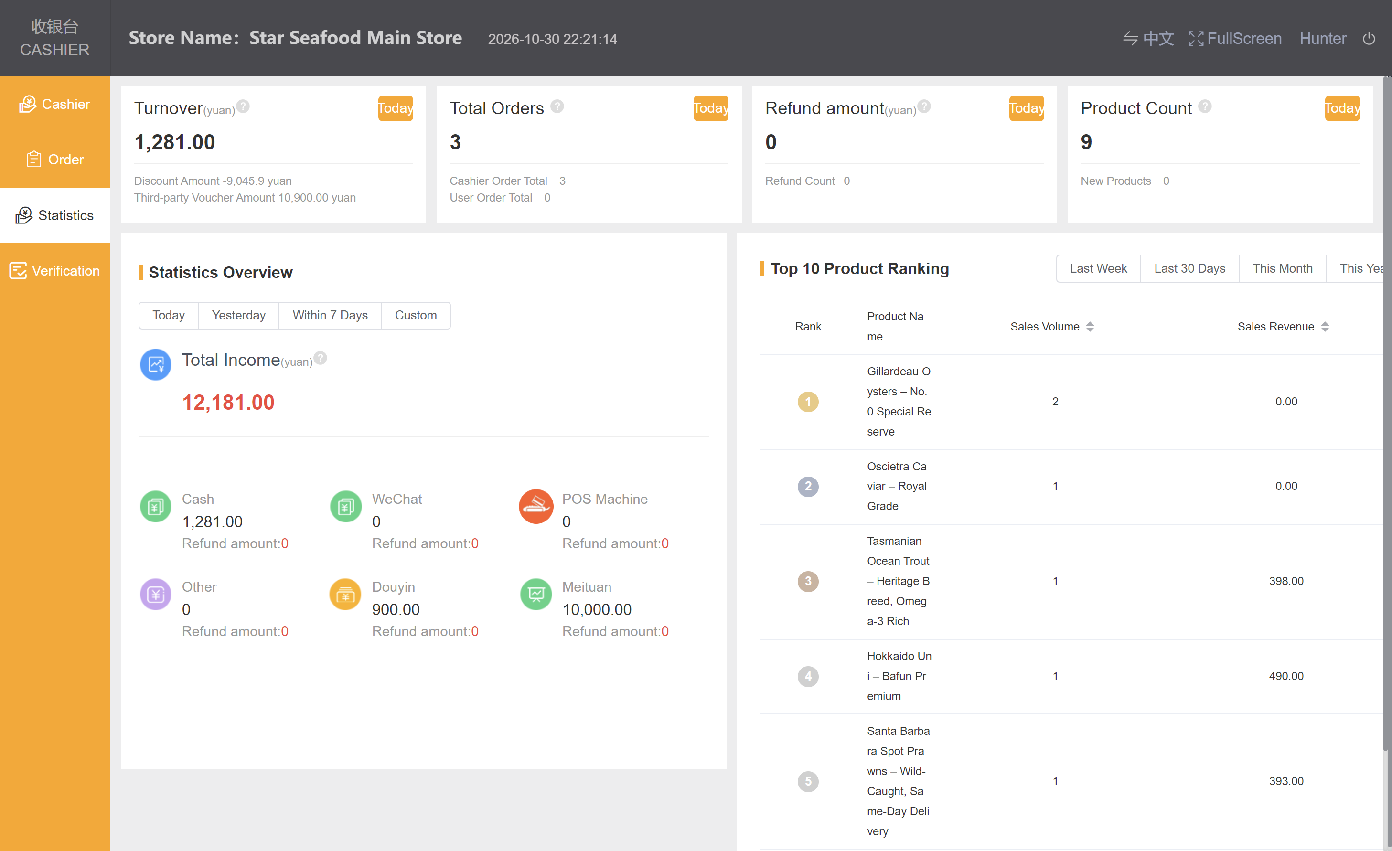This screenshot has width=1392, height=851.
Task: Sort ranking by Sales Revenue arrows
Action: [x=1325, y=326]
